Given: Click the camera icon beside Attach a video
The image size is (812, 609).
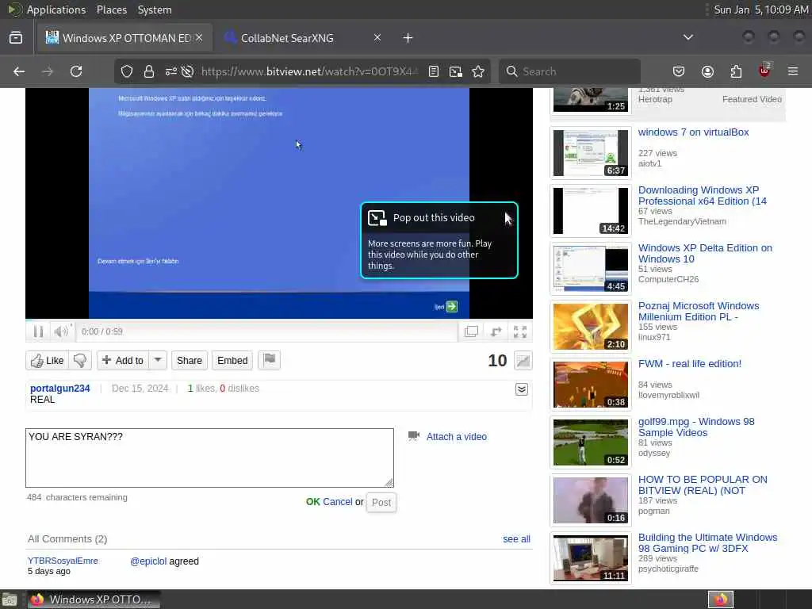Looking at the screenshot, I should pyautogui.click(x=414, y=436).
